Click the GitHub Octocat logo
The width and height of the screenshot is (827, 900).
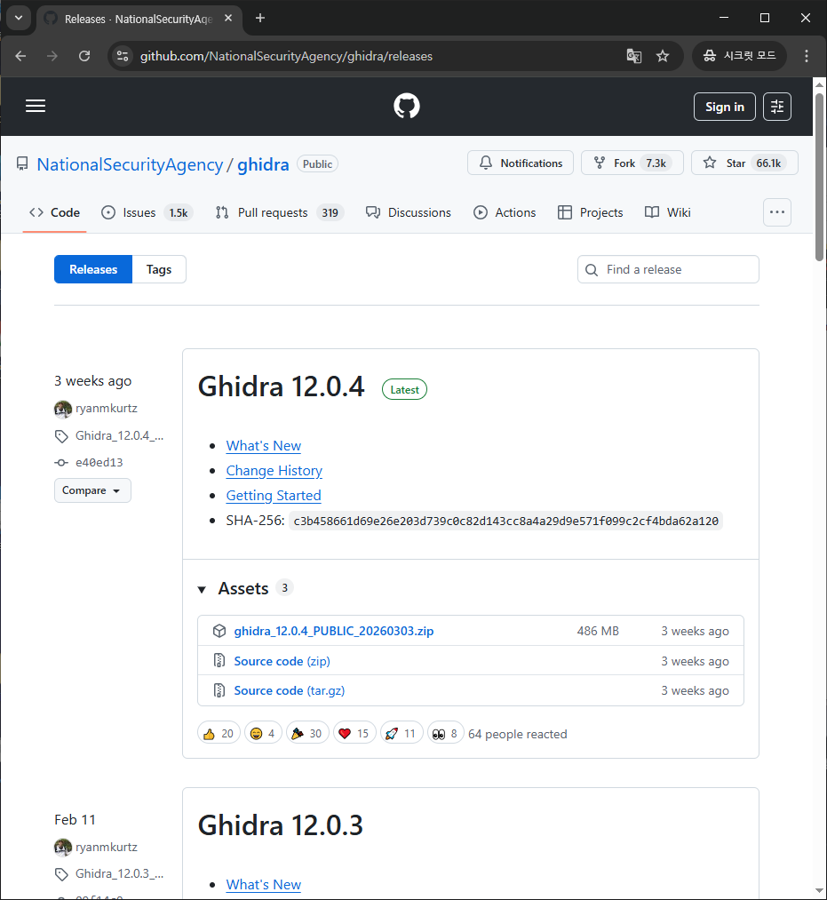[407, 107]
